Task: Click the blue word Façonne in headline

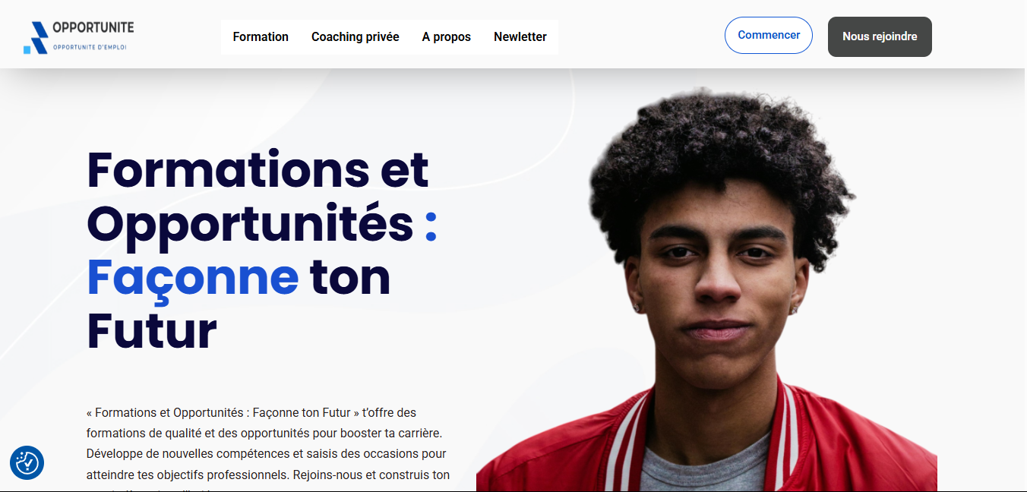Action: pos(193,277)
